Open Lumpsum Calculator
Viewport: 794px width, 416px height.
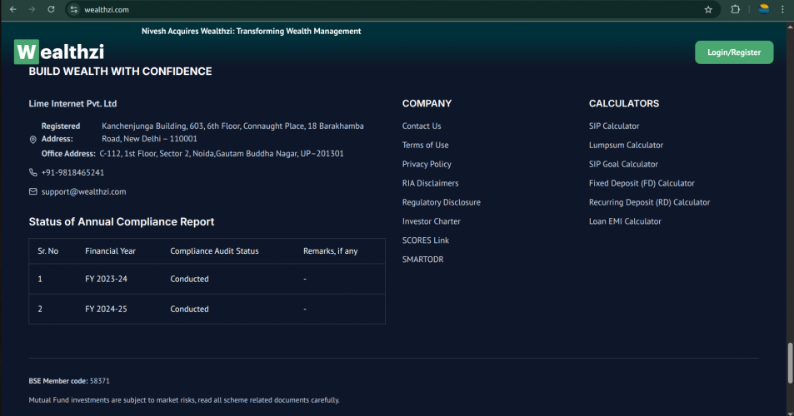tap(626, 145)
